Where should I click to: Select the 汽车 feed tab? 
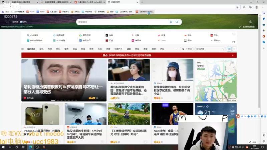coord(162,49)
